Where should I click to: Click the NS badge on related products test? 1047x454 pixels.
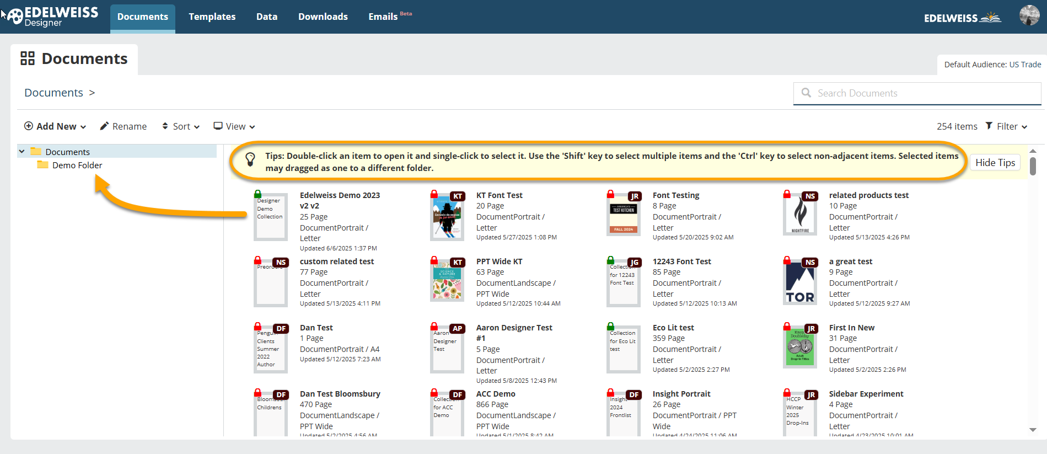pos(810,196)
